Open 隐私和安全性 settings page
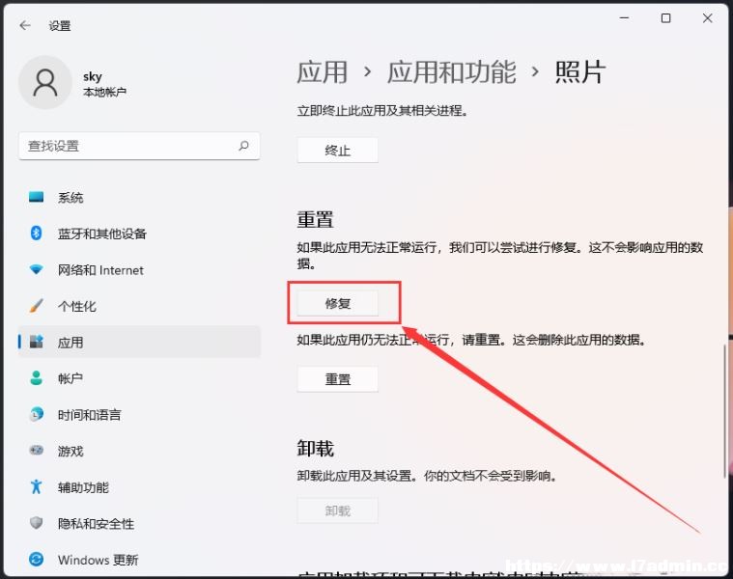Viewport: 733px width, 579px height. 139,523
